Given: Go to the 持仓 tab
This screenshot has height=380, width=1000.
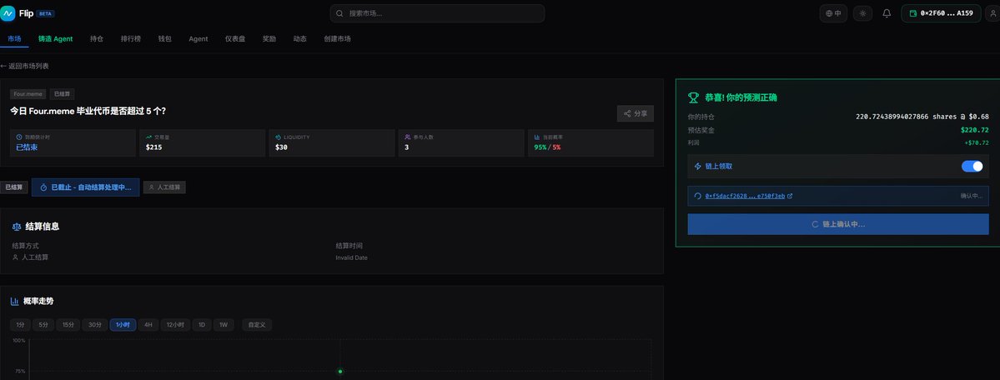Looking at the screenshot, I should pyautogui.click(x=96, y=39).
